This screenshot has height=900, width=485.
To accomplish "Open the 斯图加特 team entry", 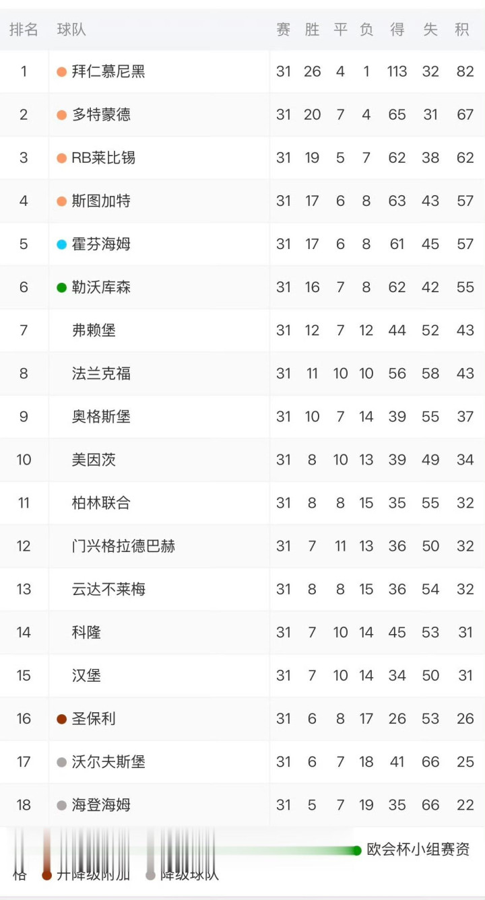I will point(101,201).
